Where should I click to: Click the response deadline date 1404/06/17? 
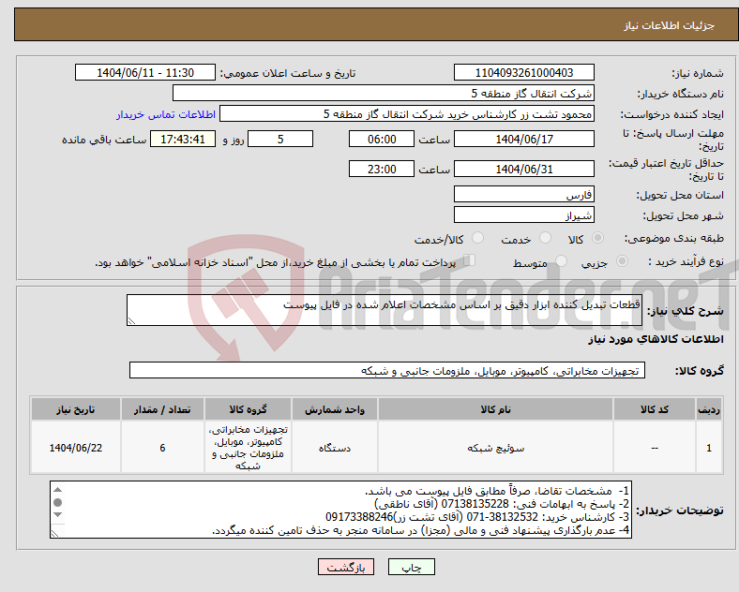point(523,140)
